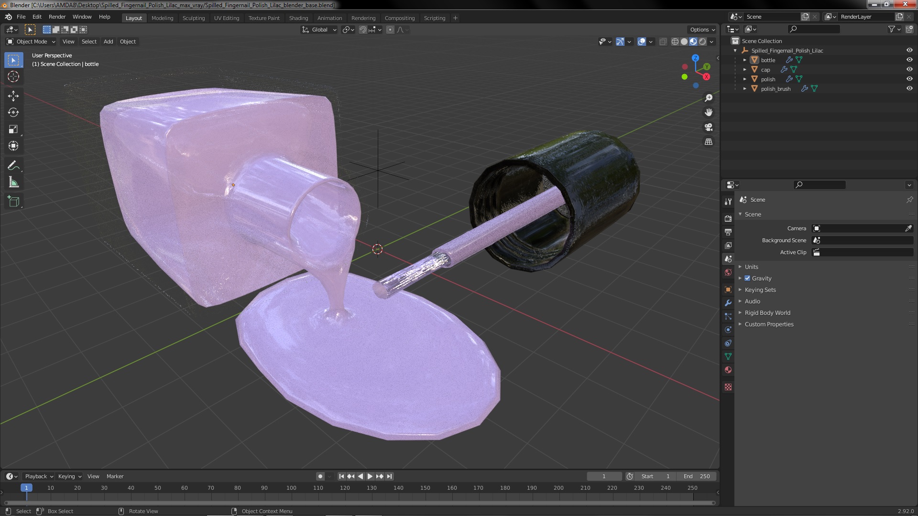Expand the bottle object tree row
Viewport: 918px width, 516px height.
(744, 60)
